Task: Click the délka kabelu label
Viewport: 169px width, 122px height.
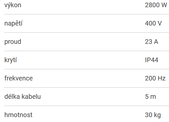Action: (23, 96)
